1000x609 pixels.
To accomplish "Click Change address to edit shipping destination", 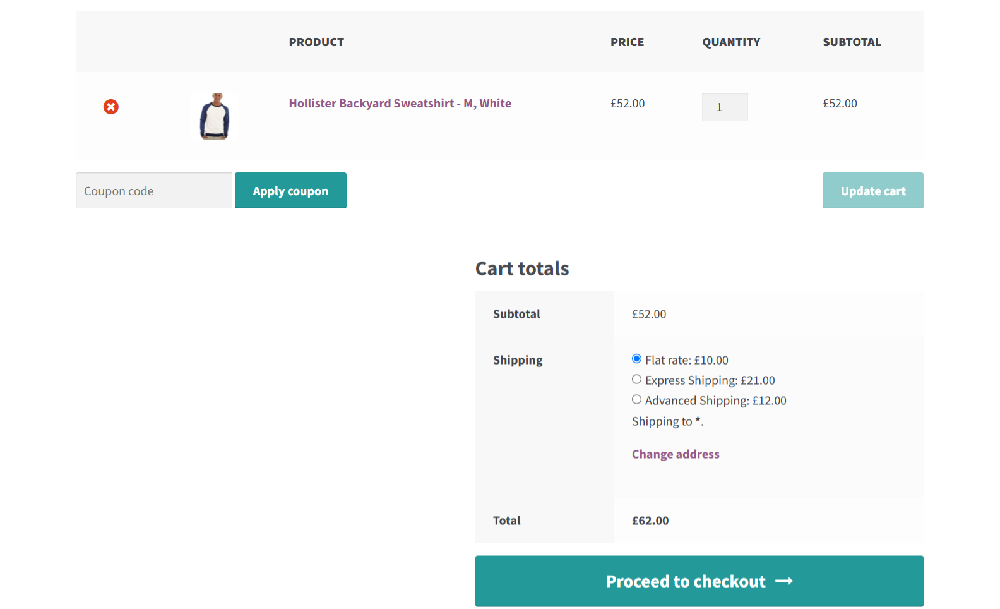I will (x=676, y=454).
